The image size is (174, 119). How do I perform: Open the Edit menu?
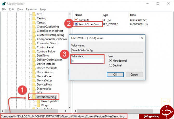11,10
